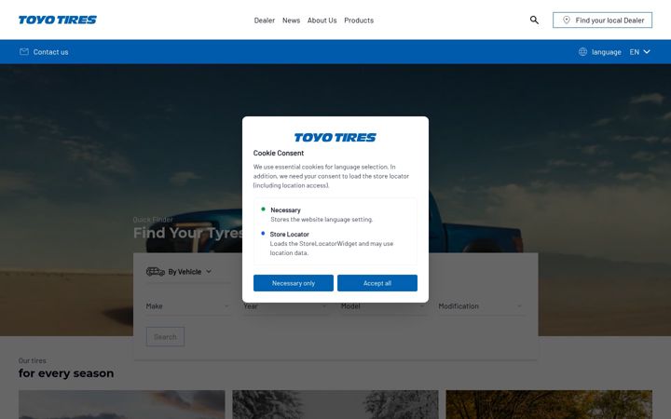This screenshot has height=419, width=671.
Task: Open the About Us menu item
Action: tap(322, 20)
